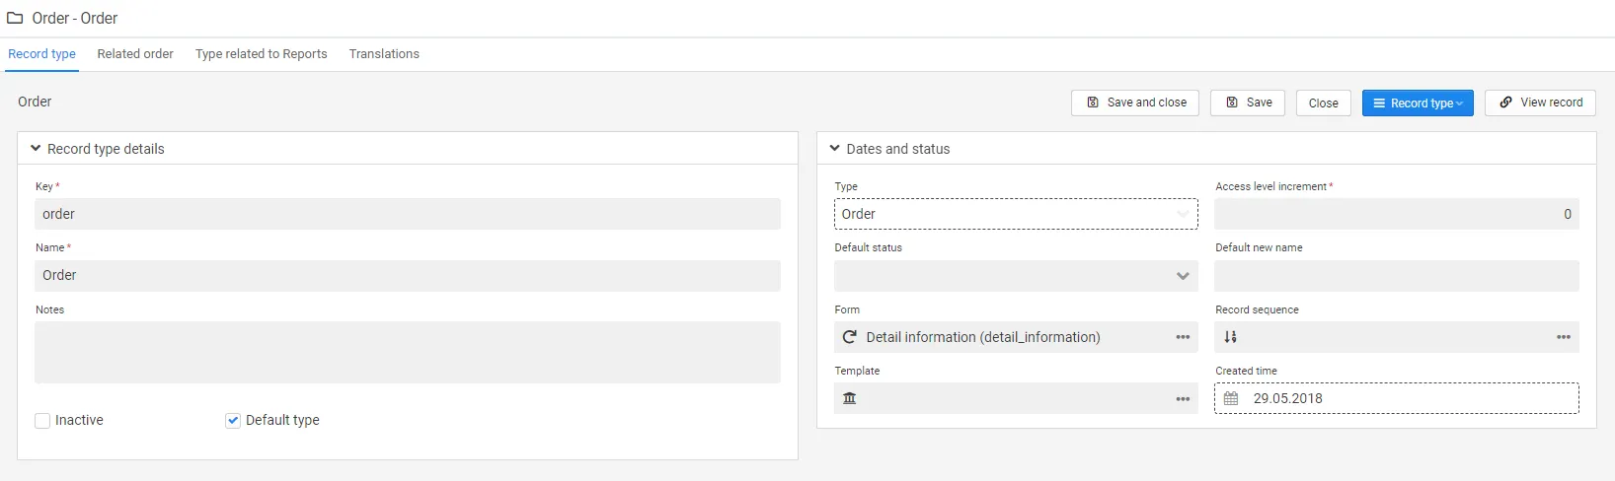
Task: Click the sort sequence icon in Record sequence
Action: pyautogui.click(x=1230, y=337)
